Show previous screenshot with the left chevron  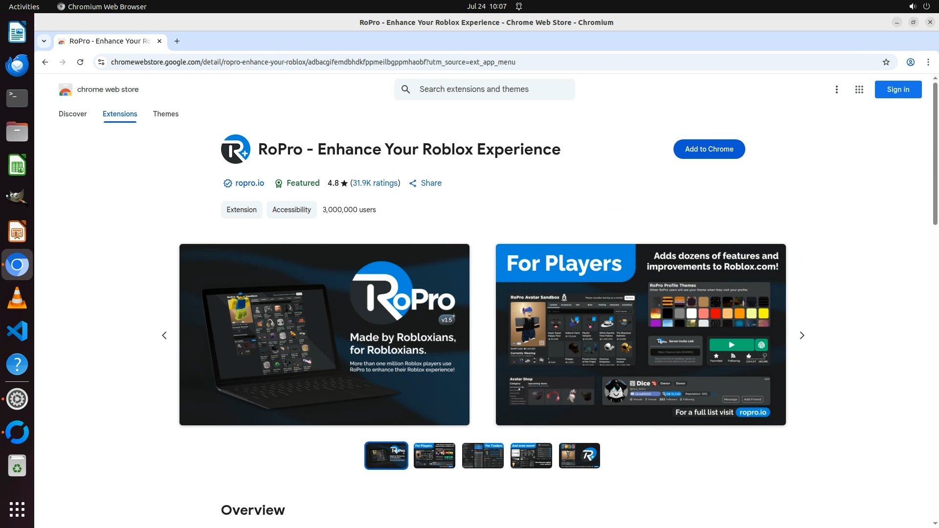pyautogui.click(x=164, y=335)
